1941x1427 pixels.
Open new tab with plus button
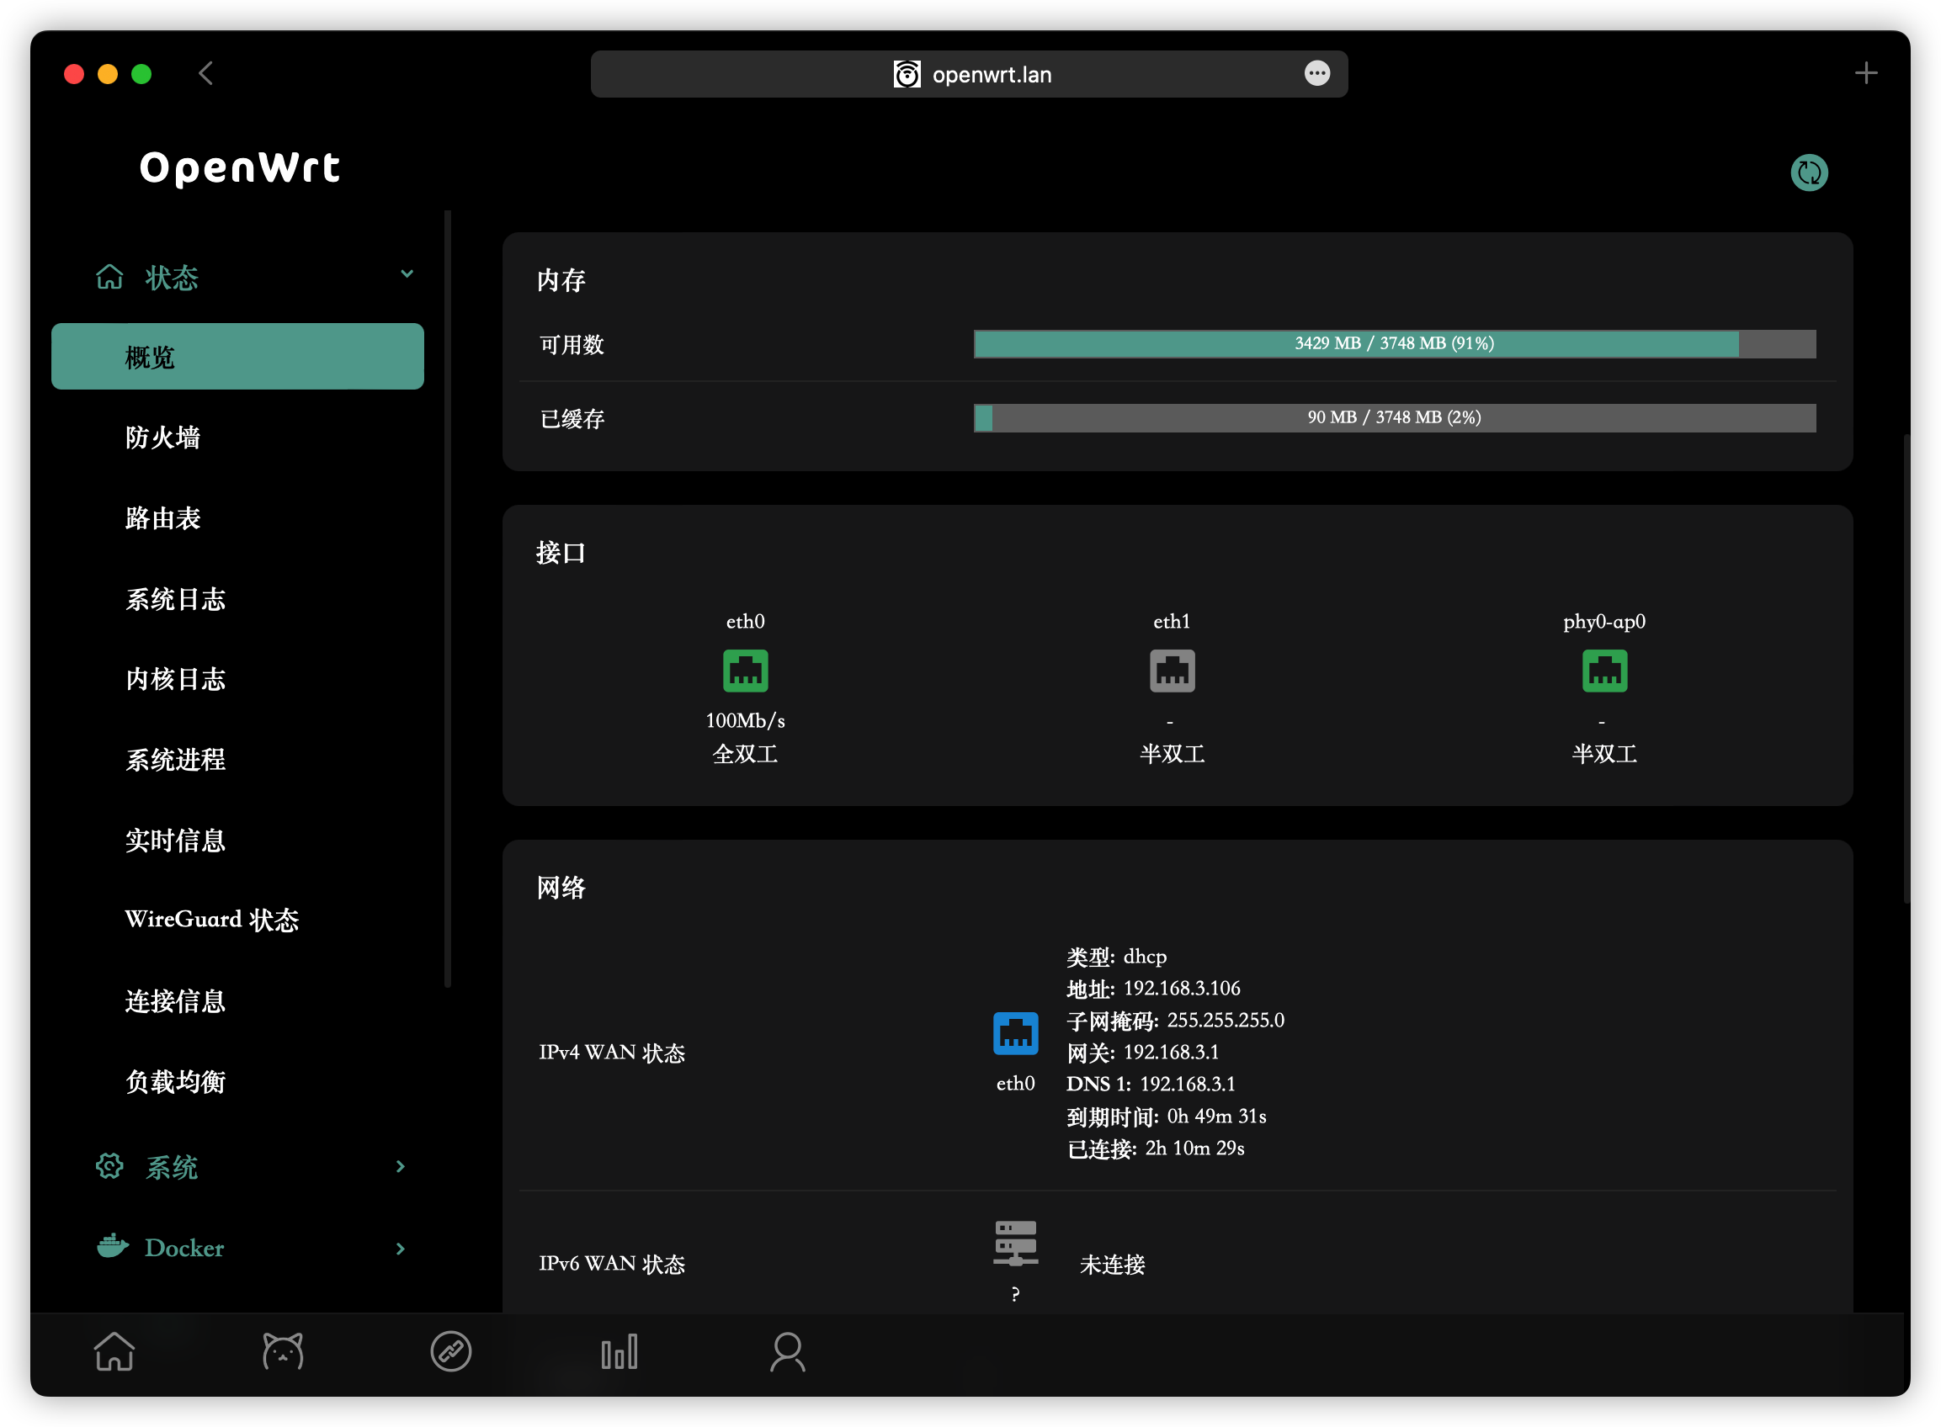pos(1865,73)
